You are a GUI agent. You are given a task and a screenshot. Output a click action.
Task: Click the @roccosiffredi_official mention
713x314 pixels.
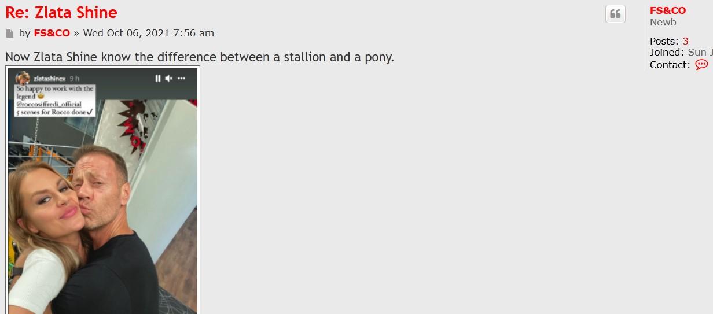pyautogui.click(x=49, y=104)
